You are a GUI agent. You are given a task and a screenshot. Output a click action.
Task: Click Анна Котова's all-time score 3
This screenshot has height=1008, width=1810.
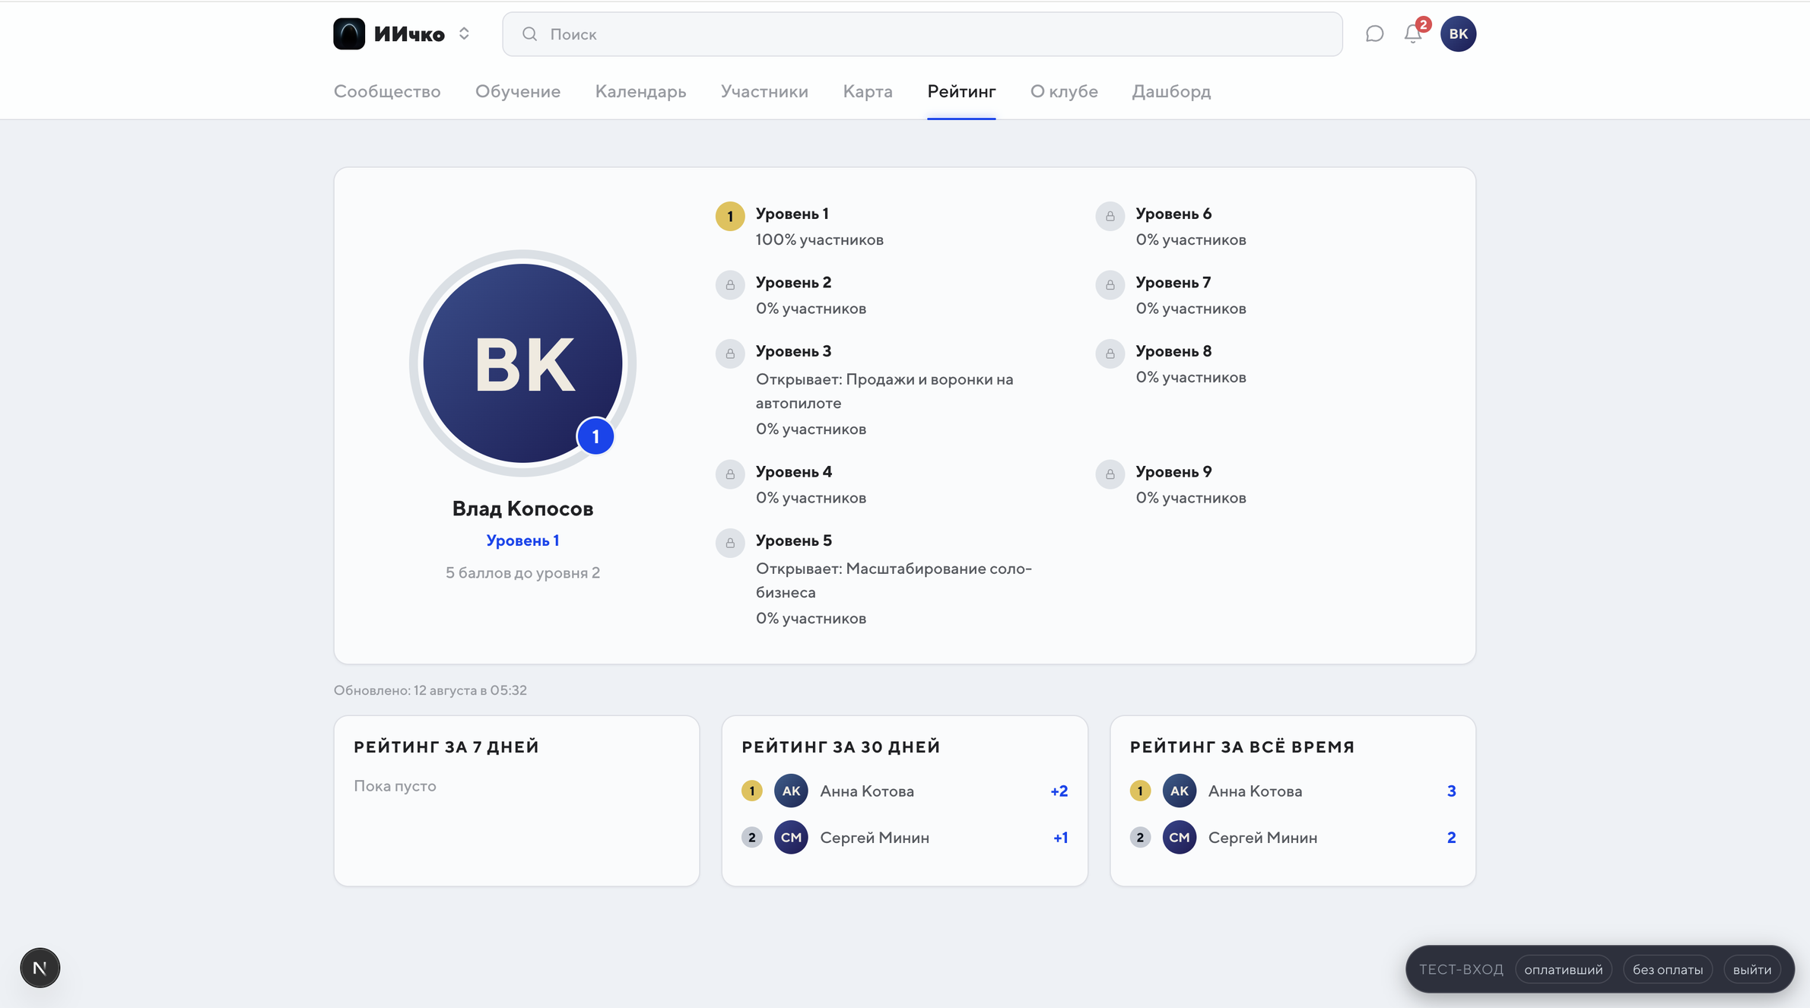[x=1451, y=791]
